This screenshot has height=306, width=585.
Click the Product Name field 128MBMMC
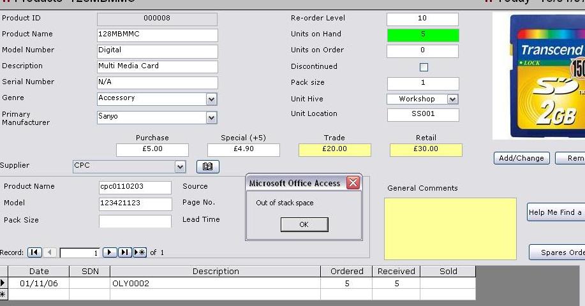pos(157,35)
